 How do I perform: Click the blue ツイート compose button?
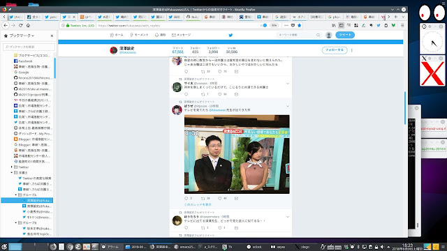tap(345, 35)
